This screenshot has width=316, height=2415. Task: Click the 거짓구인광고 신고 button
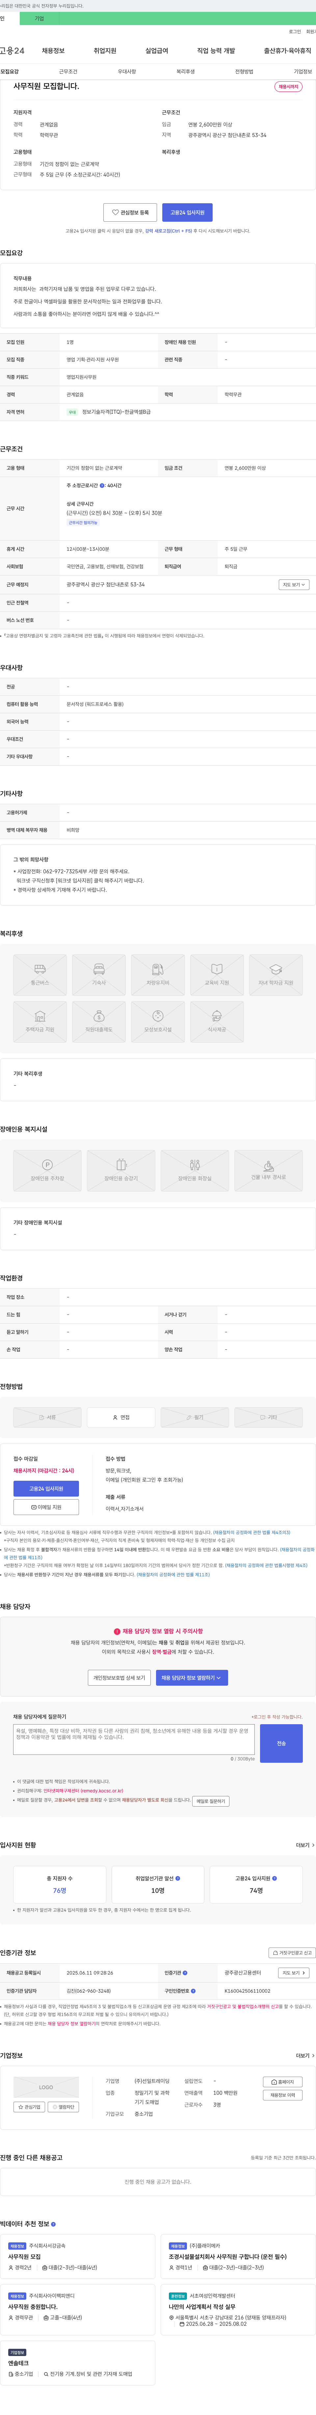tap(292, 1953)
